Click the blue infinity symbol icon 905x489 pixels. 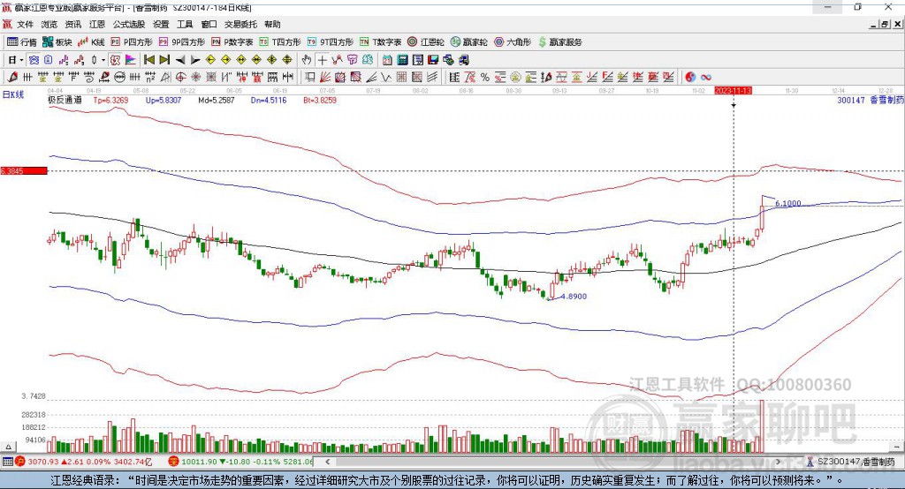click(x=706, y=78)
